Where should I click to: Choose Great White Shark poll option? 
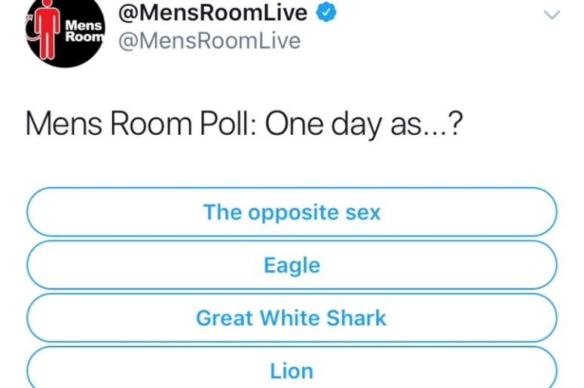[x=292, y=318]
